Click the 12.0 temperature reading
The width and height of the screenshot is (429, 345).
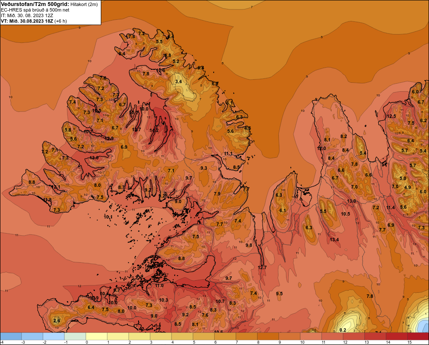coord(321,148)
